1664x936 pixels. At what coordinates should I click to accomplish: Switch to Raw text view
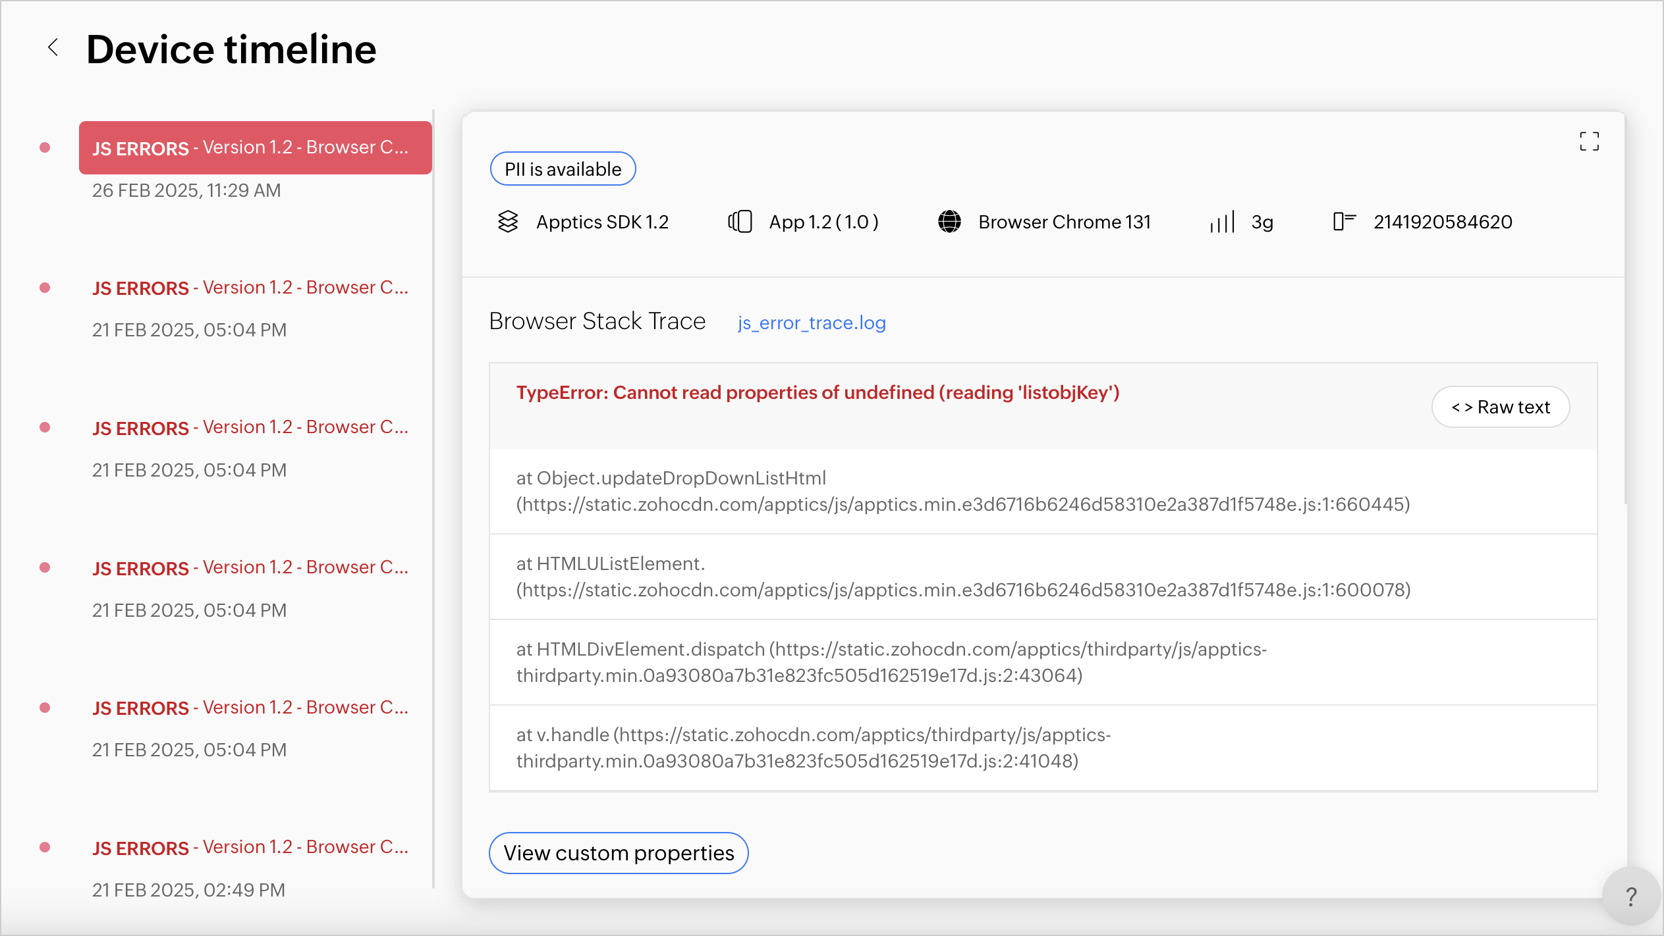1500,407
